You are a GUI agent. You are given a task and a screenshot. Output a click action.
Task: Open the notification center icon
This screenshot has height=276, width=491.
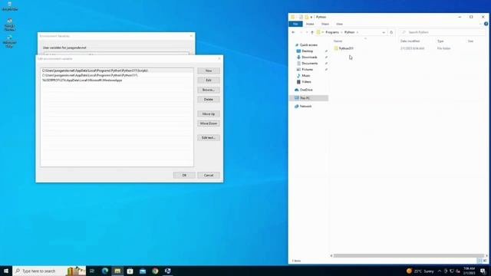[x=483, y=271]
